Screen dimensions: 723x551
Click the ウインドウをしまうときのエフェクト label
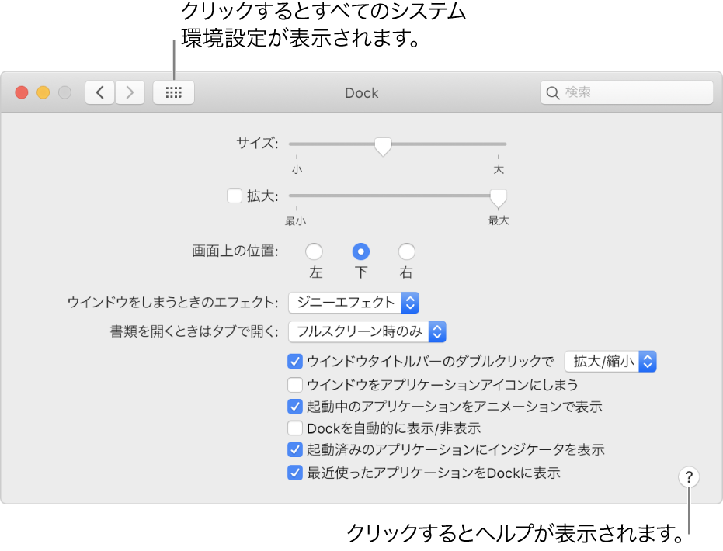click(173, 302)
